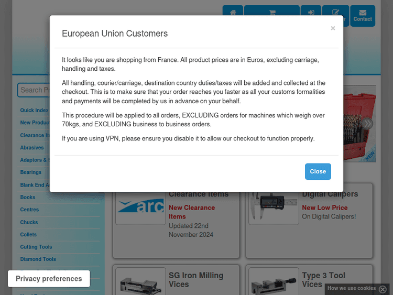The height and width of the screenshot is (295, 393).
Task: Open Bearings category
Action: 30,172
